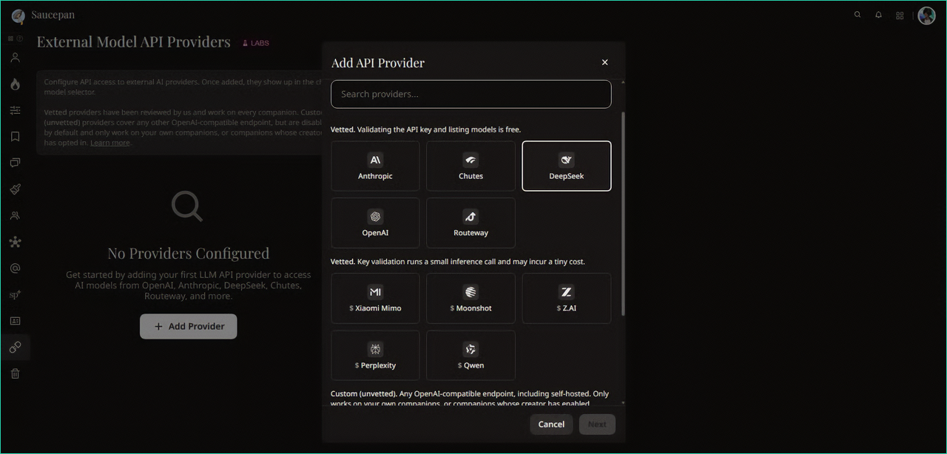
Task: Toggle the sidebar menu hamburger icon
Action: 11,38
